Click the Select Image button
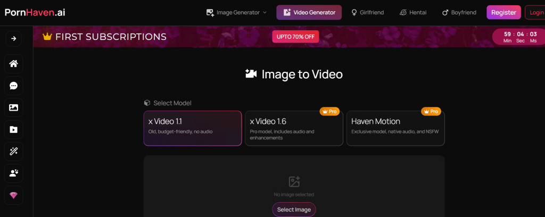Image resolution: width=545 pixels, height=217 pixels. pyautogui.click(x=294, y=210)
